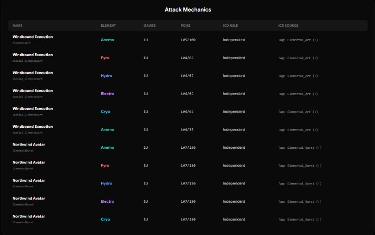This screenshot has height=235, width=375.
Task: Click the Attack Mechanics heading
Action: coord(187,9)
